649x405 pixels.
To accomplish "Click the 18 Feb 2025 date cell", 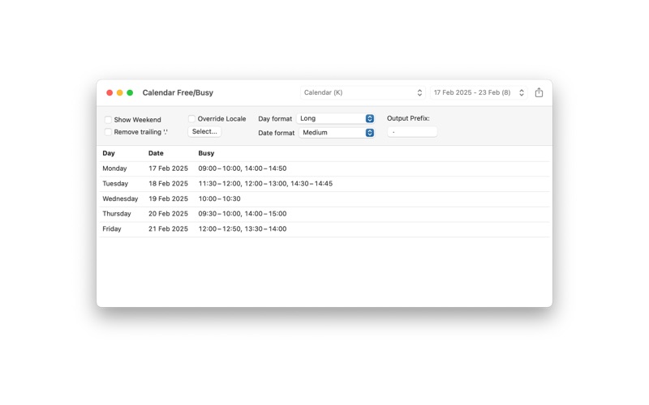I will 168,184.
